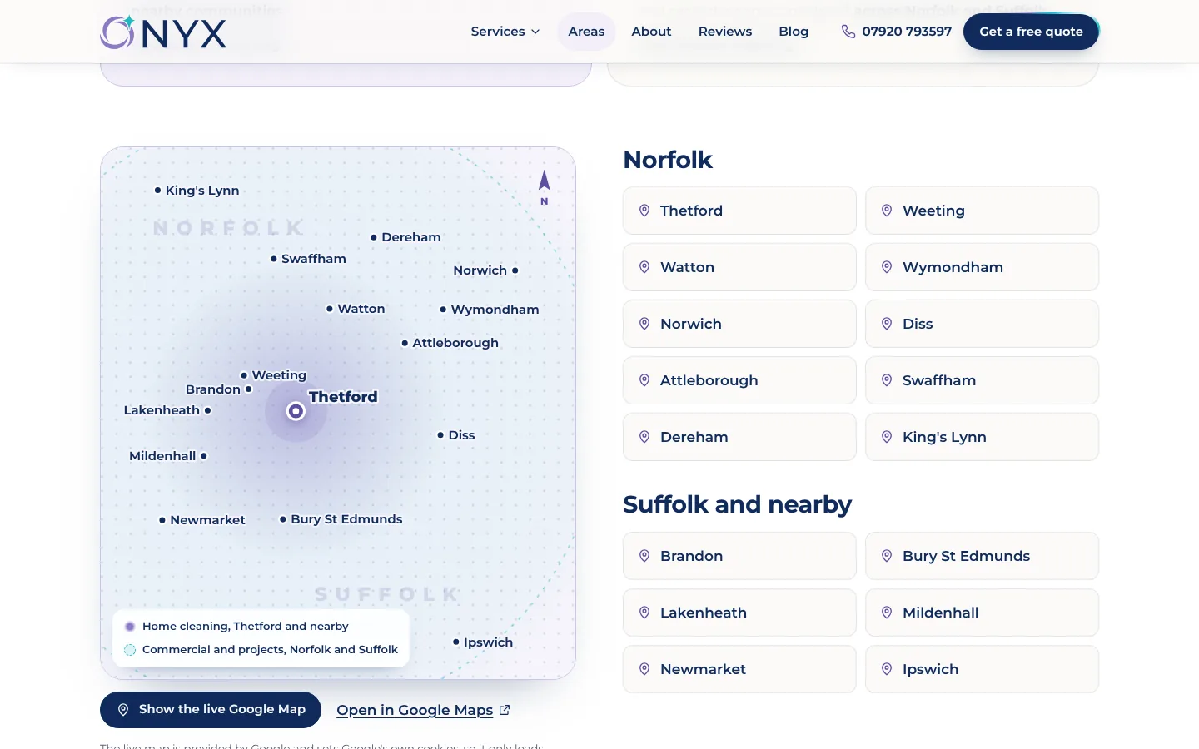Screen dimensions: 1199x749
Task: Click the Brandon location pin icon in list
Action: click(644, 556)
